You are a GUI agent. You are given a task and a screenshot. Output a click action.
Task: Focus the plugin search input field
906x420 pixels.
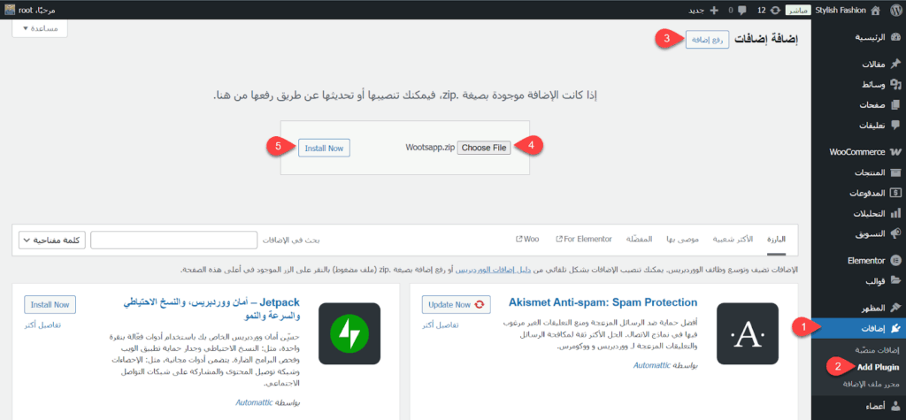[x=174, y=241]
